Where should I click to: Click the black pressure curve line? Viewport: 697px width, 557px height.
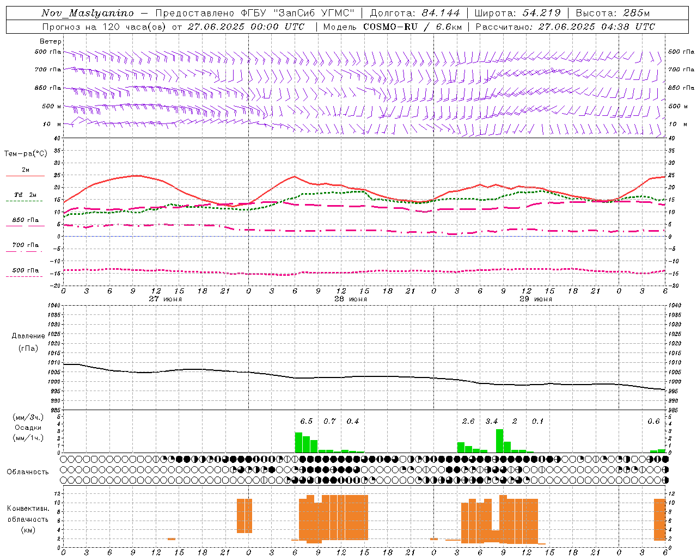364,376
